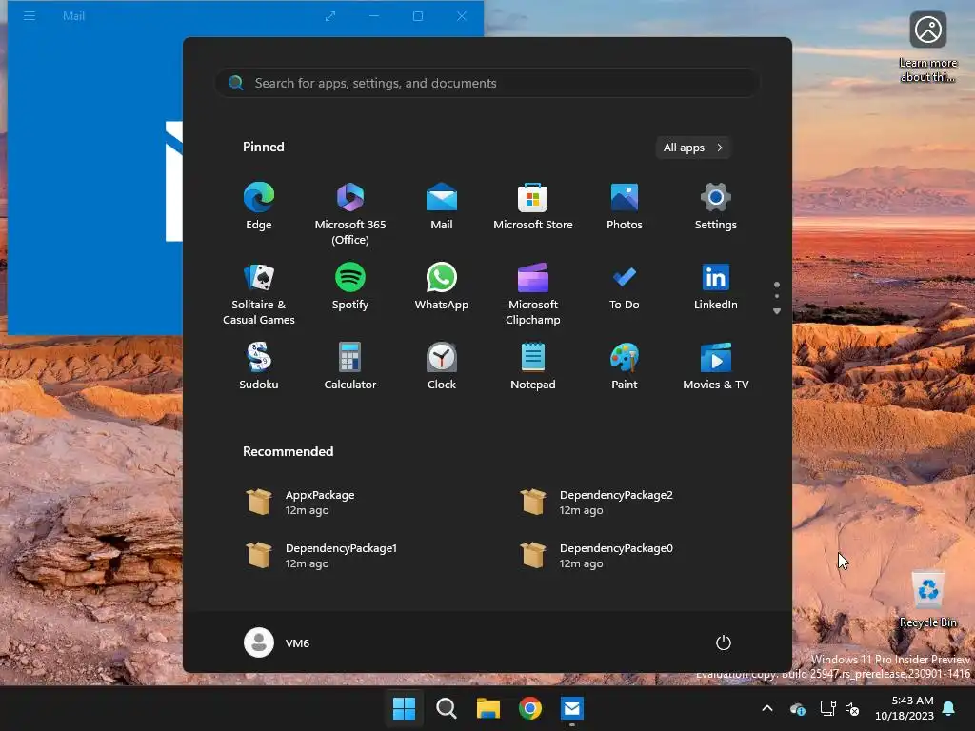Open Settings from pinned apps

(716, 207)
